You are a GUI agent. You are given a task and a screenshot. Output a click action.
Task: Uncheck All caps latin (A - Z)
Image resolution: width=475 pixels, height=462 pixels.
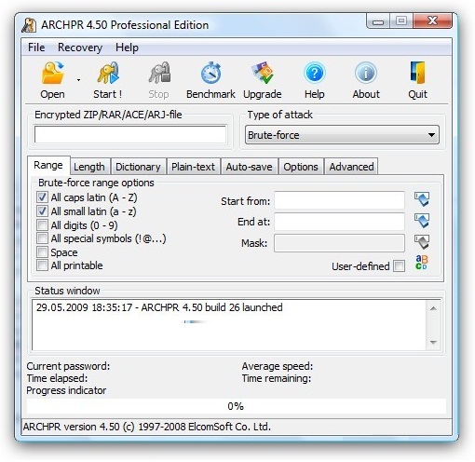coord(42,197)
